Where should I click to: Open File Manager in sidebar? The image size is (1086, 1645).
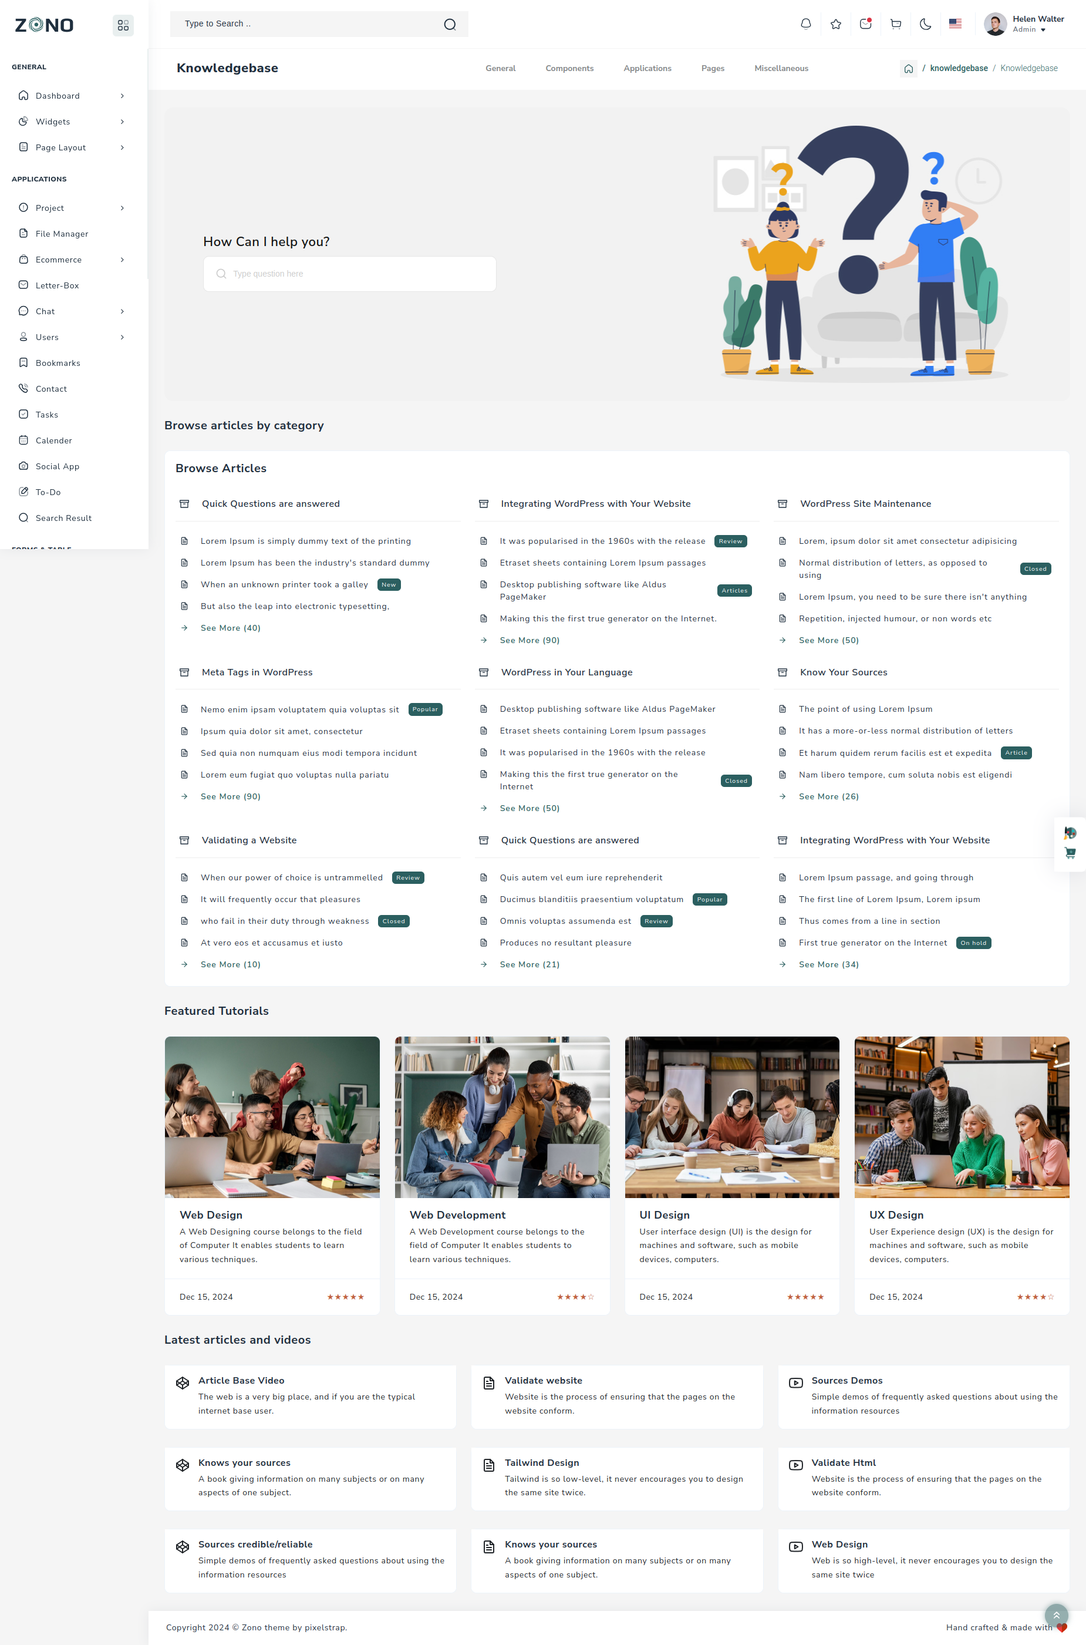(62, 234)
